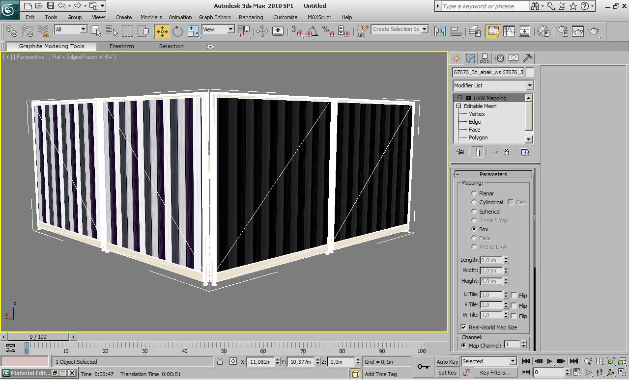Screen dimensions: 629x380
Task: Open the Utilities panel hammer icon
Action: 527,58
